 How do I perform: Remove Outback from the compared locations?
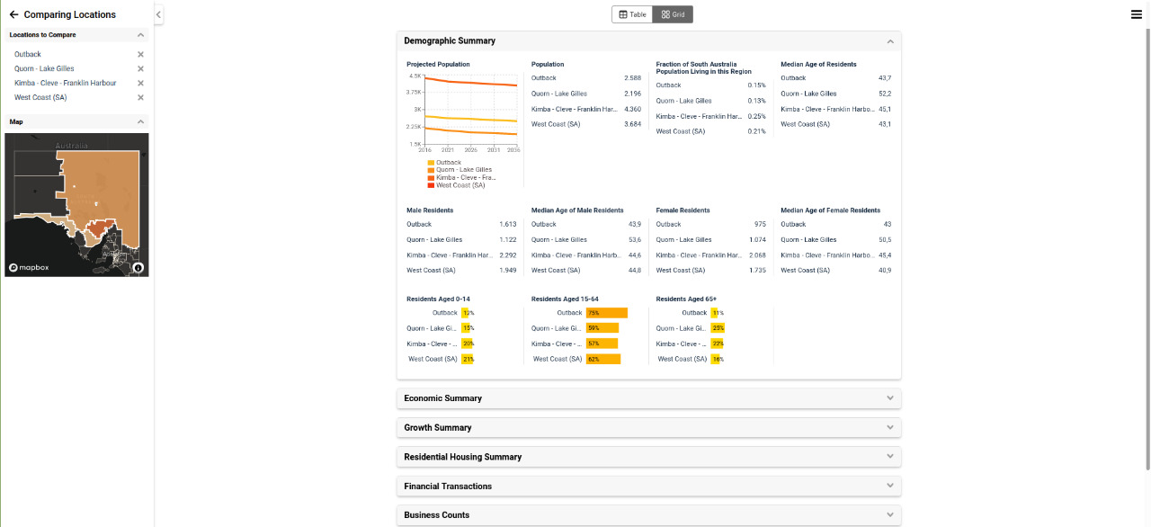pos(140,54)
